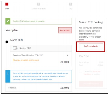The height and width of the screenshot is (95, 109).
Task: Click the Session CBE computer icon
Action: [15, 48]
